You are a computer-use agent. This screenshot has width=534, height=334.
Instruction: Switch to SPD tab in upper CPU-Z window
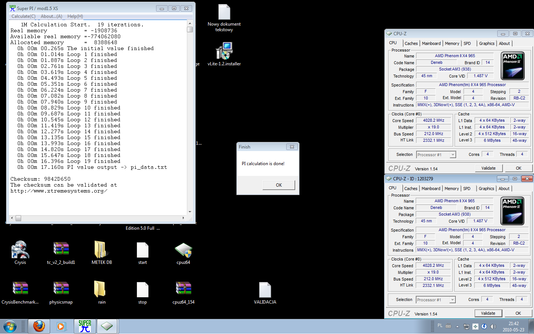click(467, 43)
